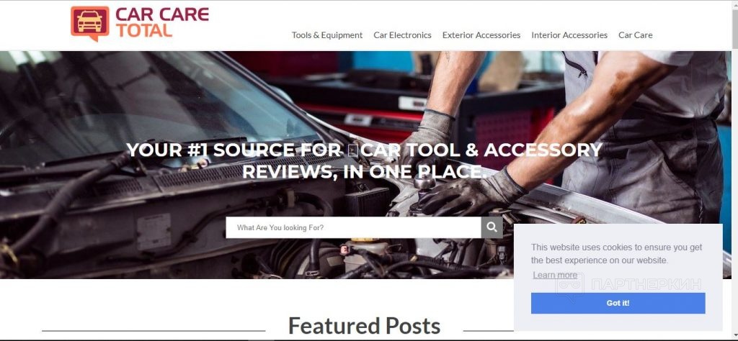This screenshot has width=738, height=341.
Task: Click the magnifying glass search button
Action: pyautogui.click(x=492, y=227)
